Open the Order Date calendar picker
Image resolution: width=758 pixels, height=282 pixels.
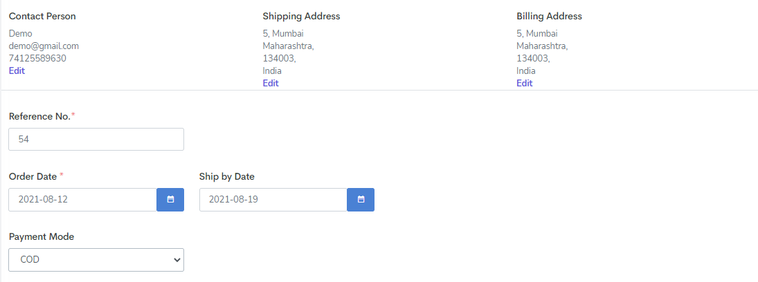pyautogui.click(x=170, y=200)
